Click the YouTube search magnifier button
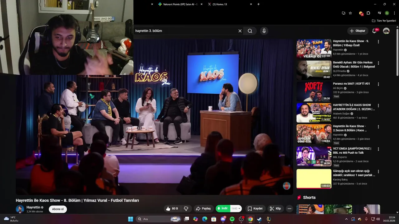This screenshot has height=224, width=399. pyautogui.click(x=250, y=31)
